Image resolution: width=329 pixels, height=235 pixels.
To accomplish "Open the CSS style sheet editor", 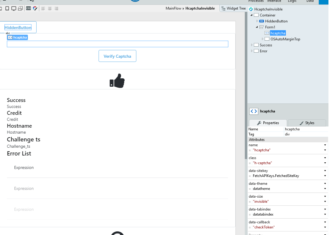I will [x=28, y=8].
